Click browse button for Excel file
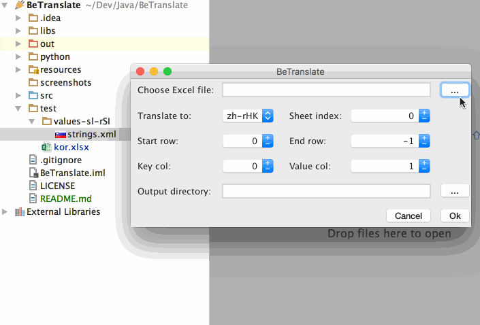This screenshot has width=480, height=325. coord(455,90)
